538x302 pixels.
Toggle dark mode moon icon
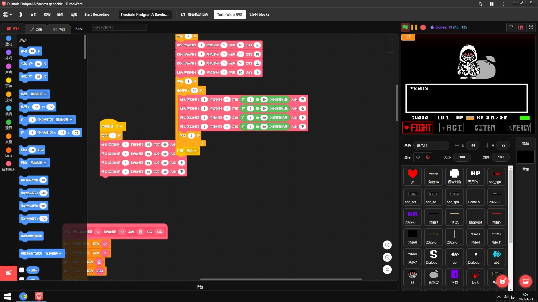(x=20, y=15)
